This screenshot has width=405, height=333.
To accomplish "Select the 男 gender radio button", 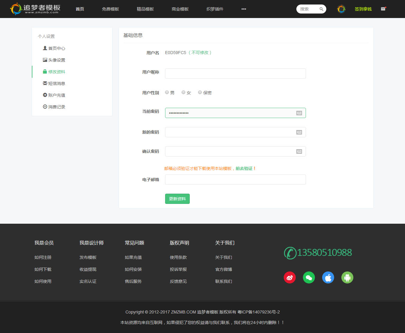I will click(x=167, y=92).
